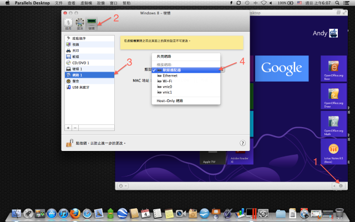Open Finder from the Dock
Viewport: 355px width, 222px height.
16,213
